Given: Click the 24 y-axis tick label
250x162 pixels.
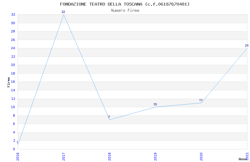Looking at the screenshot, I should pyautogui.click(x=13, y=48).
